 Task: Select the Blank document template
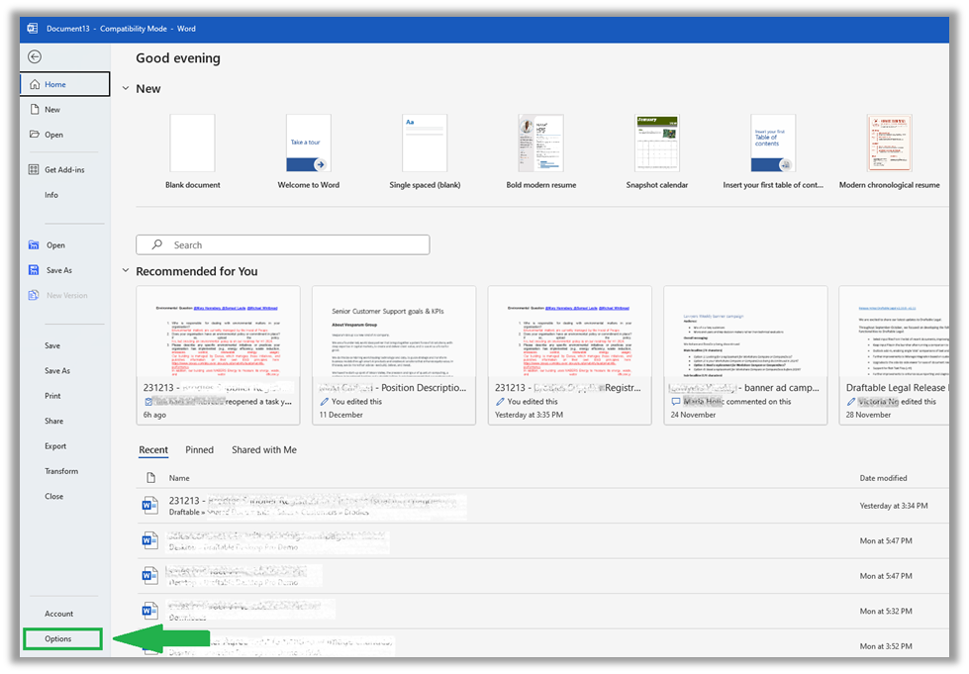coord(192,151)
